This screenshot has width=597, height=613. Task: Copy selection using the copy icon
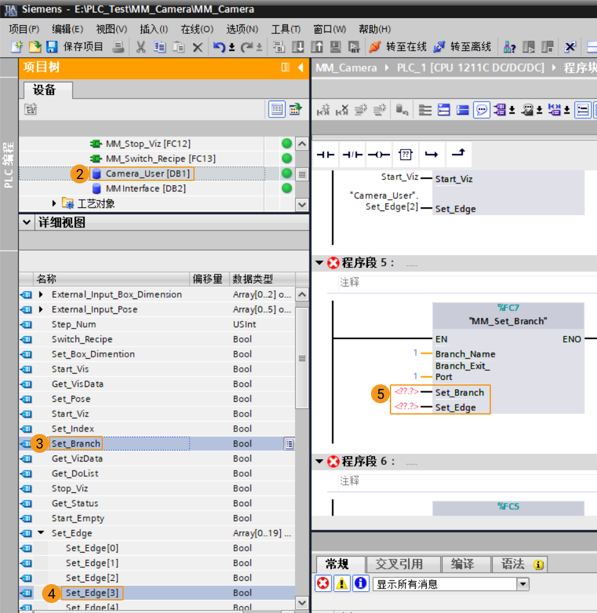pos(159,47)
